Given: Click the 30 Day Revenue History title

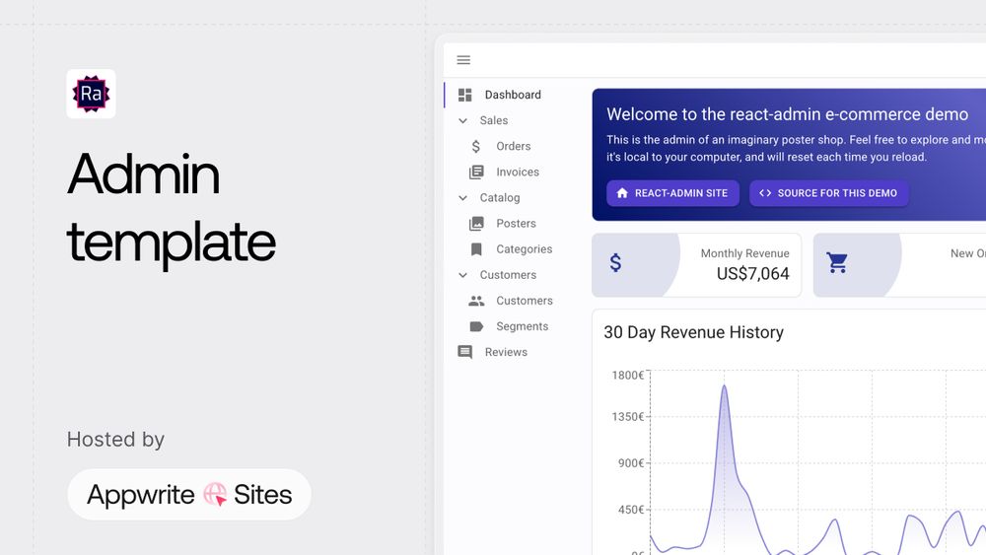Looking at the screenshot, I should (693, 332).
